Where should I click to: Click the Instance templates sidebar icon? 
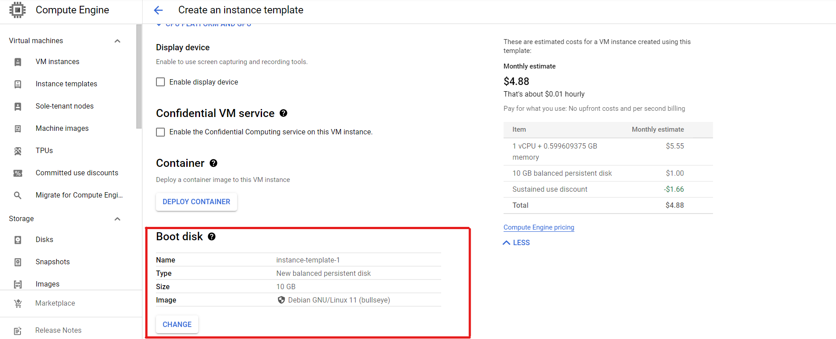(18, 84)
